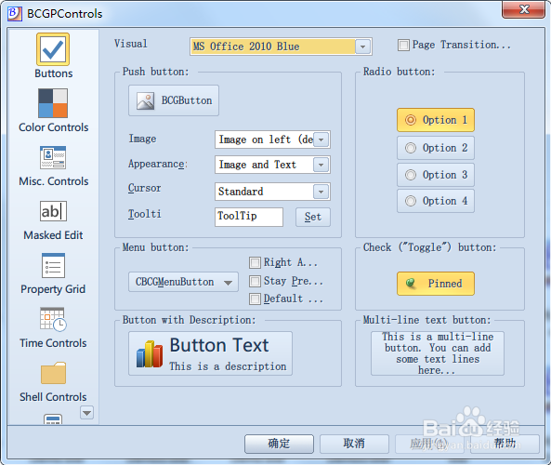Click the Button Text description button
This screenshot has height=465, width=551.
(x=211, y=353)
